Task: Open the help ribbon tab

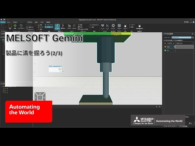Action: click(42, 22)
